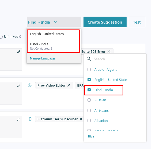Viewport: 152px width, 149px height.
Task: Click the plus icon before Platnium Tier Subscriber
Action: click(x=30, y=119)
